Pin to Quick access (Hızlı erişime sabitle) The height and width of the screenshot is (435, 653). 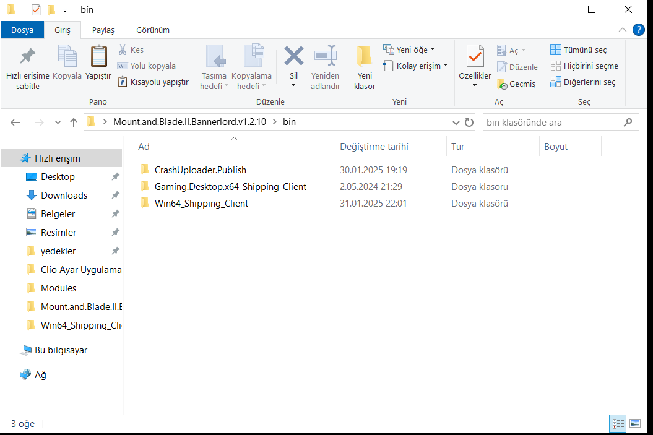27,68
